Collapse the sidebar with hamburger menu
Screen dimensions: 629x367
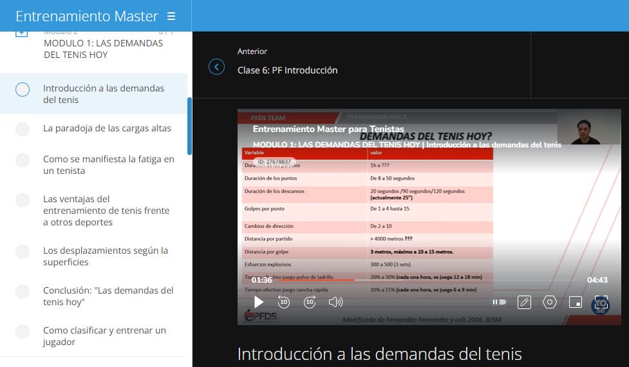(x=171, y=16)
